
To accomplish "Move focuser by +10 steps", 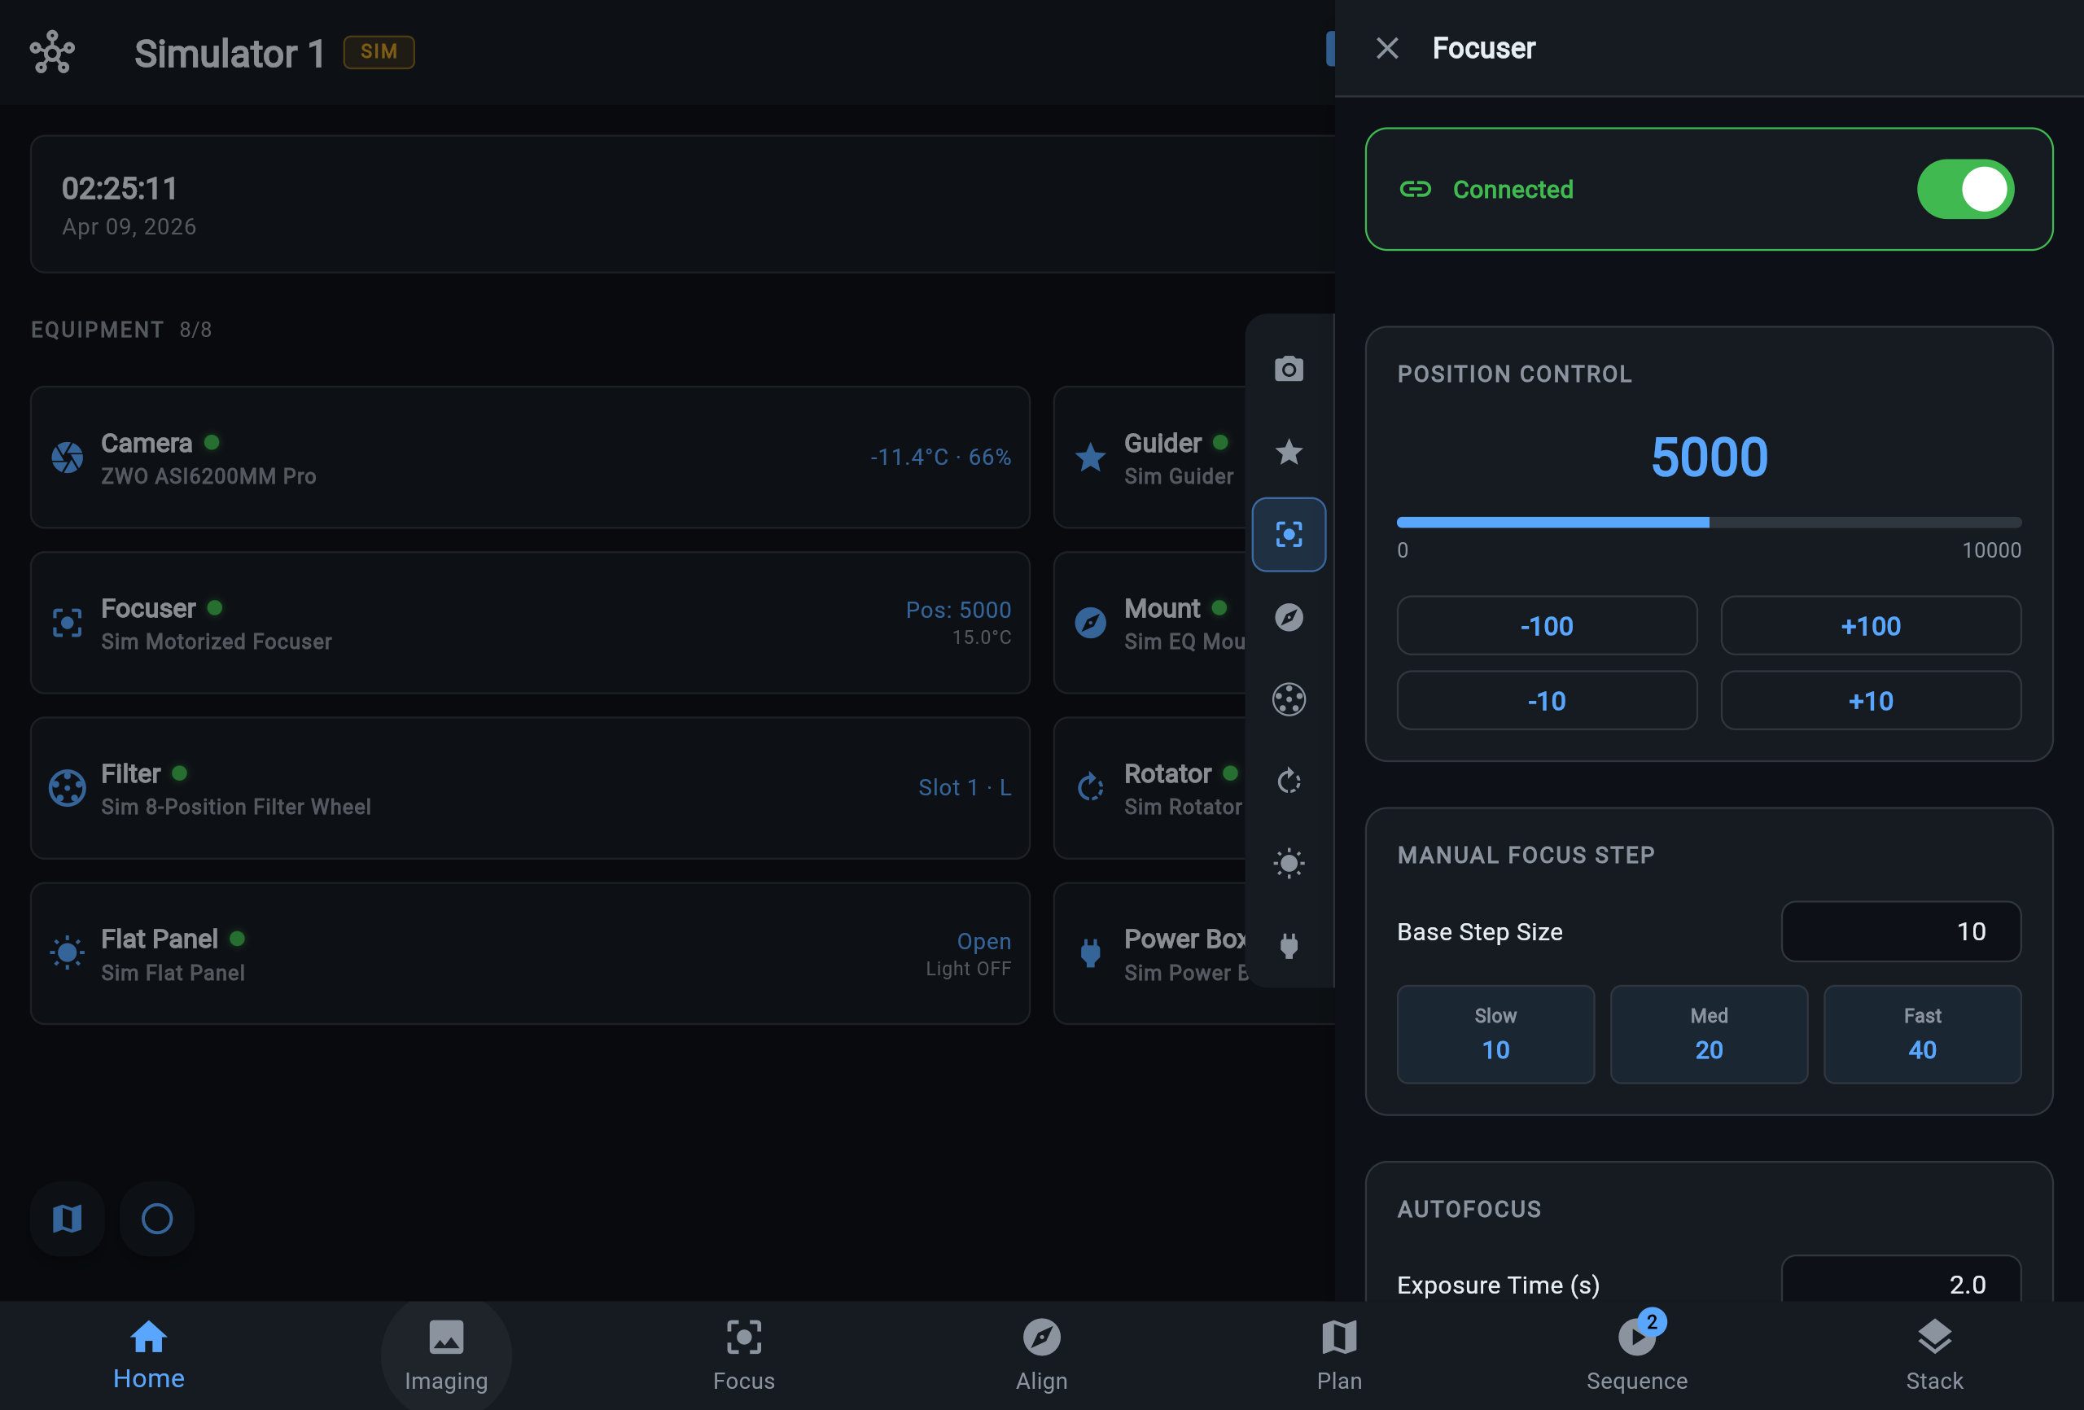I will point(1871,700).
